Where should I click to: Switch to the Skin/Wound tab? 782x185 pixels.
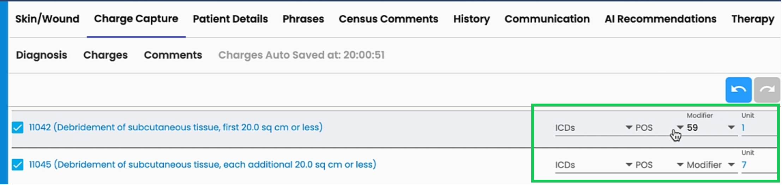click(47, 19)
